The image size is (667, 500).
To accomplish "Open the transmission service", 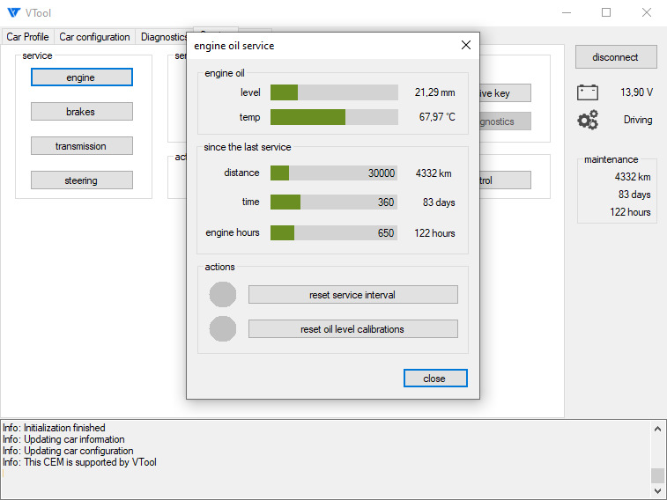I will click(x=82, y=146).
